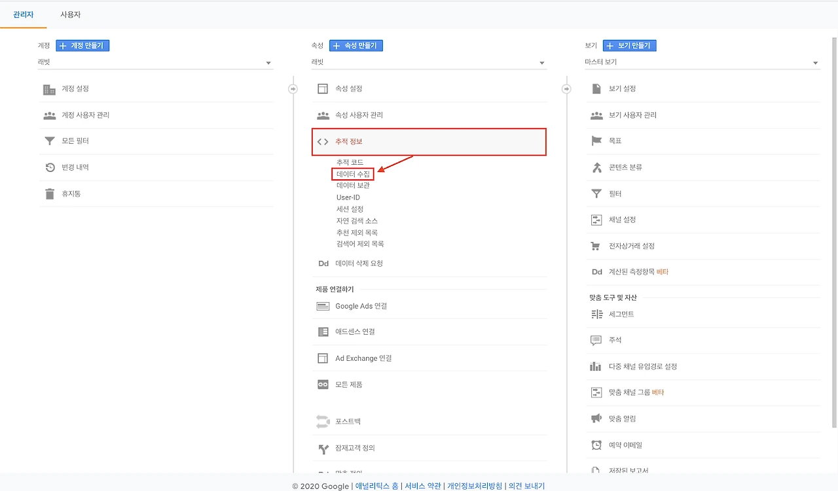This screenshot has width=838, height=491.
Task: Click the 보기 설정 document icon
Action: [596, 89]
